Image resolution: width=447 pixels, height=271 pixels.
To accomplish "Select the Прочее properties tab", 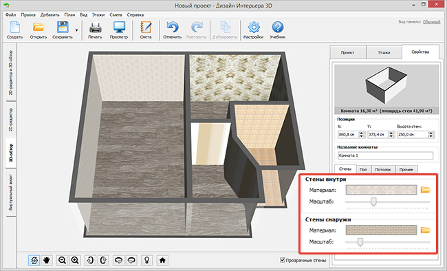I will pyautogui.click(x=406, y=169).
